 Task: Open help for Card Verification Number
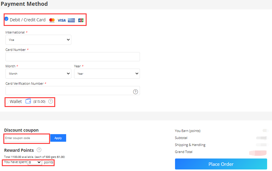[x=135, y=91]
